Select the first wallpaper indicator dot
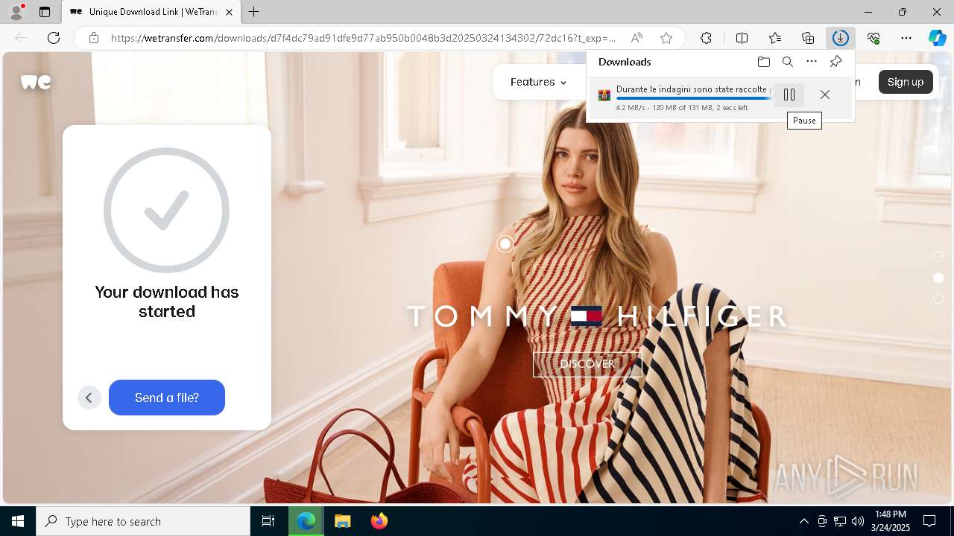954x536 pixels. coord(938,256)
